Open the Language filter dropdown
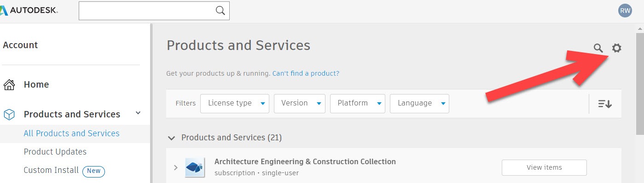 (x=419, y=103)
